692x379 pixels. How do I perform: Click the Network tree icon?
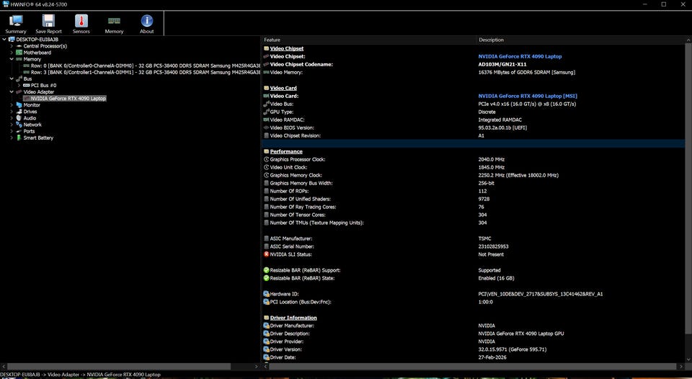point(19,125)
